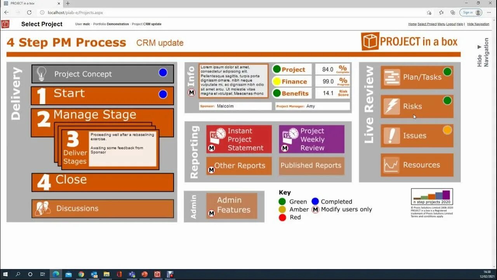Open Plan/Tasks live review
This screenshot has width=497, height=280.
pos(417,77)
